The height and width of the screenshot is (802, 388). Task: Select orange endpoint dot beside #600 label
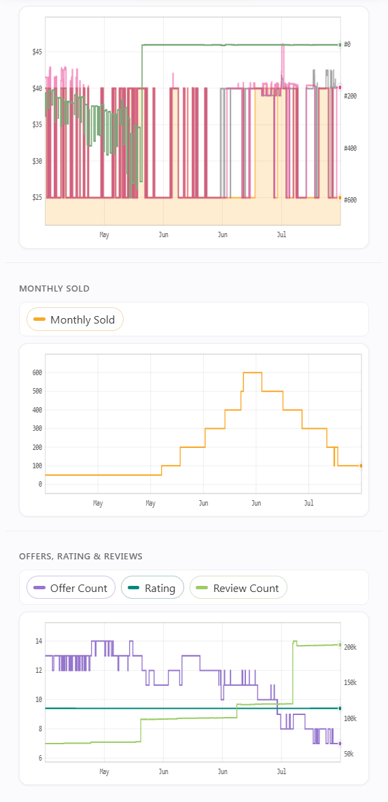pos(340,197)
